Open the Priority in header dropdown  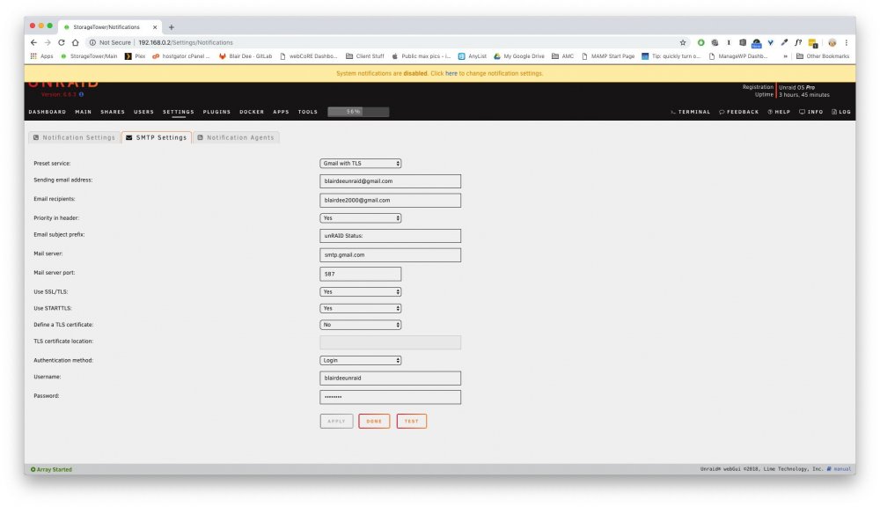(360, 217)
